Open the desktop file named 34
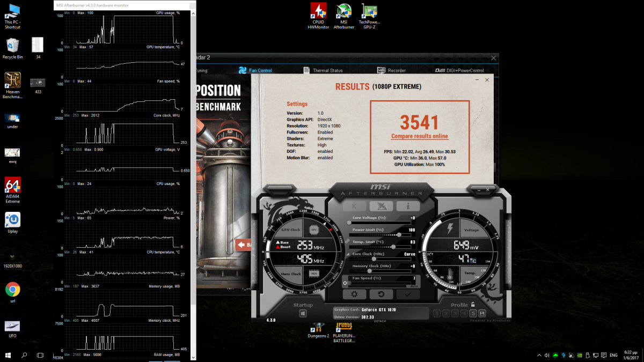 tap(38, 48)
